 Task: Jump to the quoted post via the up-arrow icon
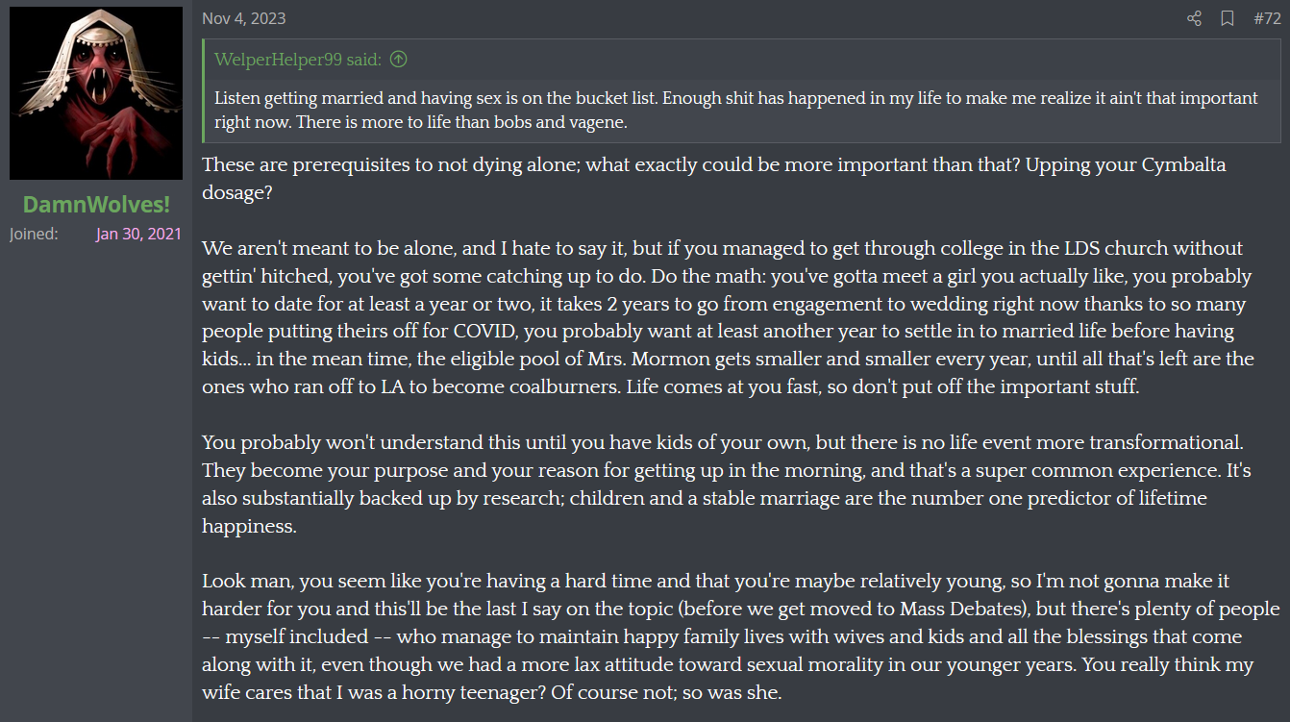[x=398, y=60]
